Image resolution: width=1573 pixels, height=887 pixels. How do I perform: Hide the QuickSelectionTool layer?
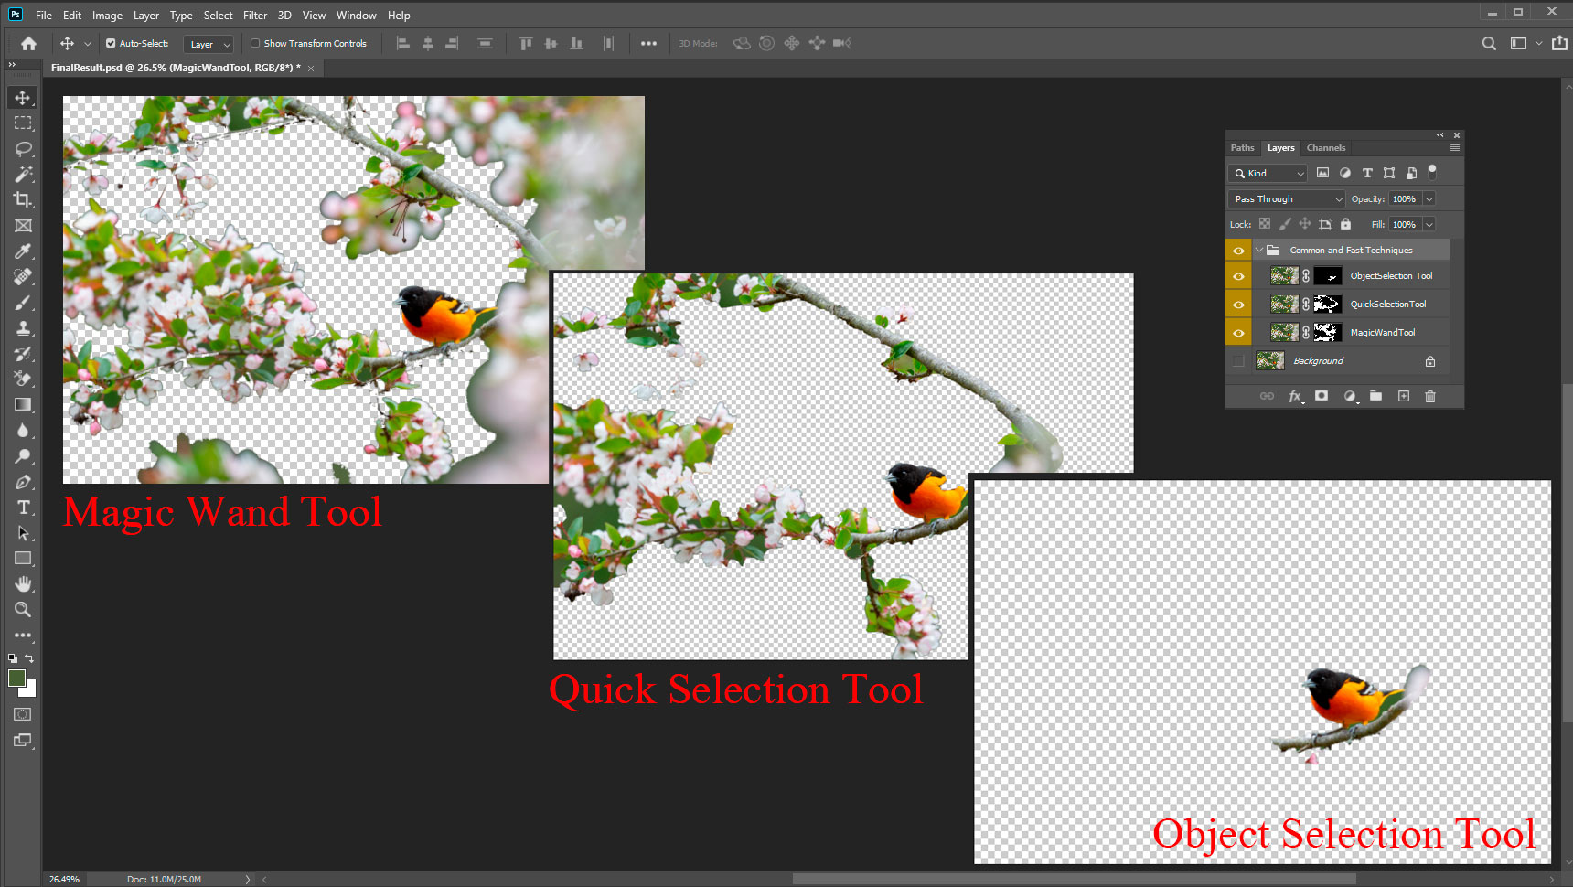click(x=1238, y=305)
